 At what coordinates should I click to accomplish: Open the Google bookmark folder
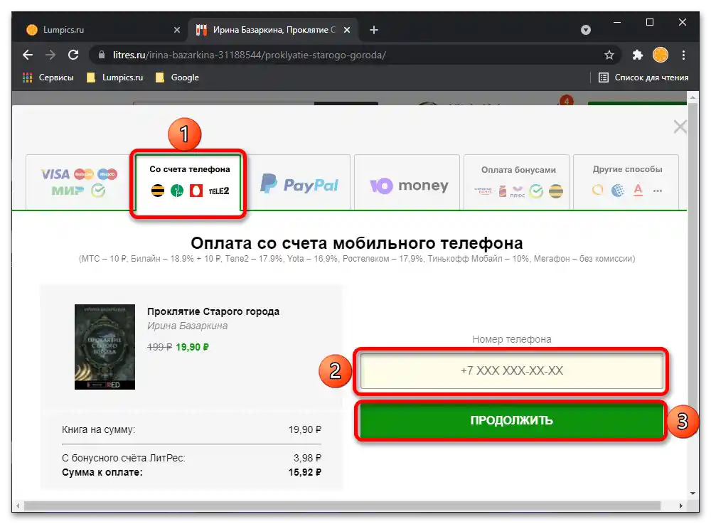tap(177, 77)
